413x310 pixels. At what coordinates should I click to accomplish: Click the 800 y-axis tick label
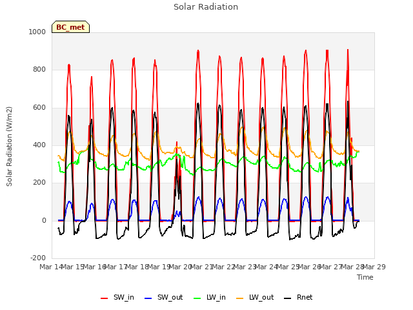(39, 70)
